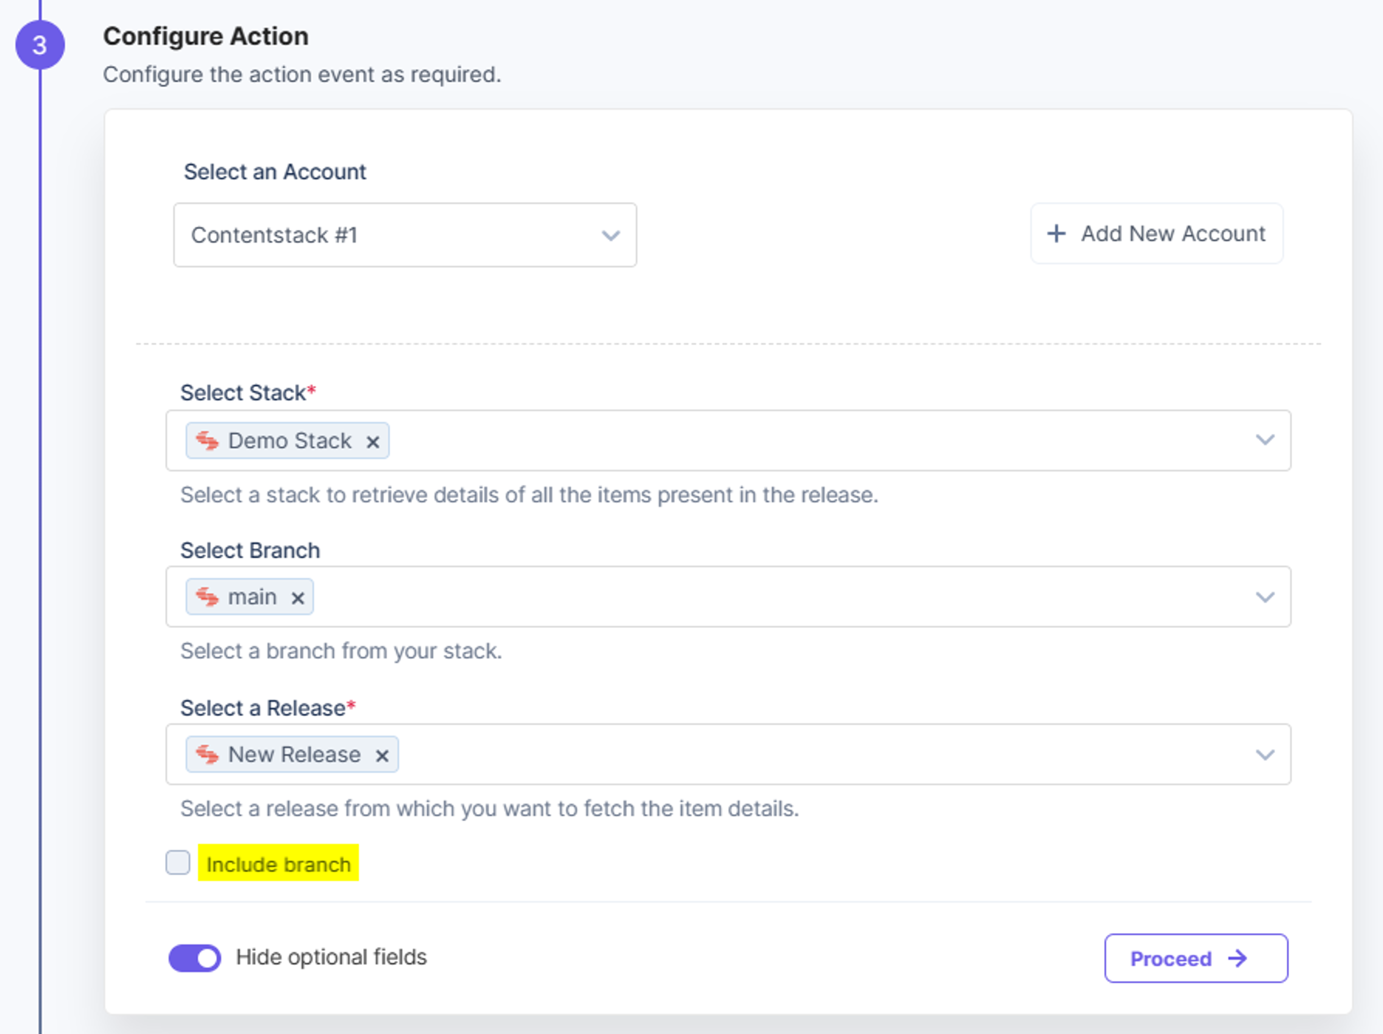This screenshot has width=1383, height=1034.
Task: Click the Select a Release label
Action: [x=263, y=708]
